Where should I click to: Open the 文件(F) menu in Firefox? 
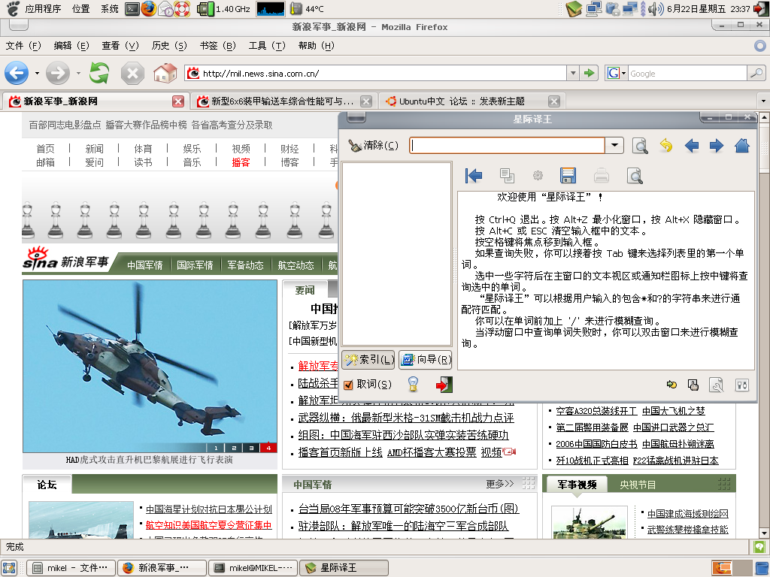pos(23,46)
